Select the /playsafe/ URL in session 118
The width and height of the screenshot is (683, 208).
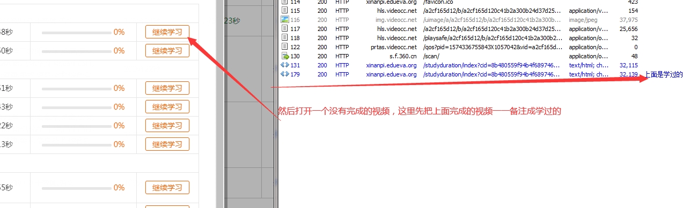coord(492,38)
